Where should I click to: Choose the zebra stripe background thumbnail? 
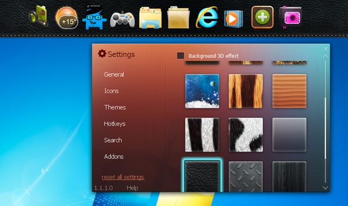202,135
